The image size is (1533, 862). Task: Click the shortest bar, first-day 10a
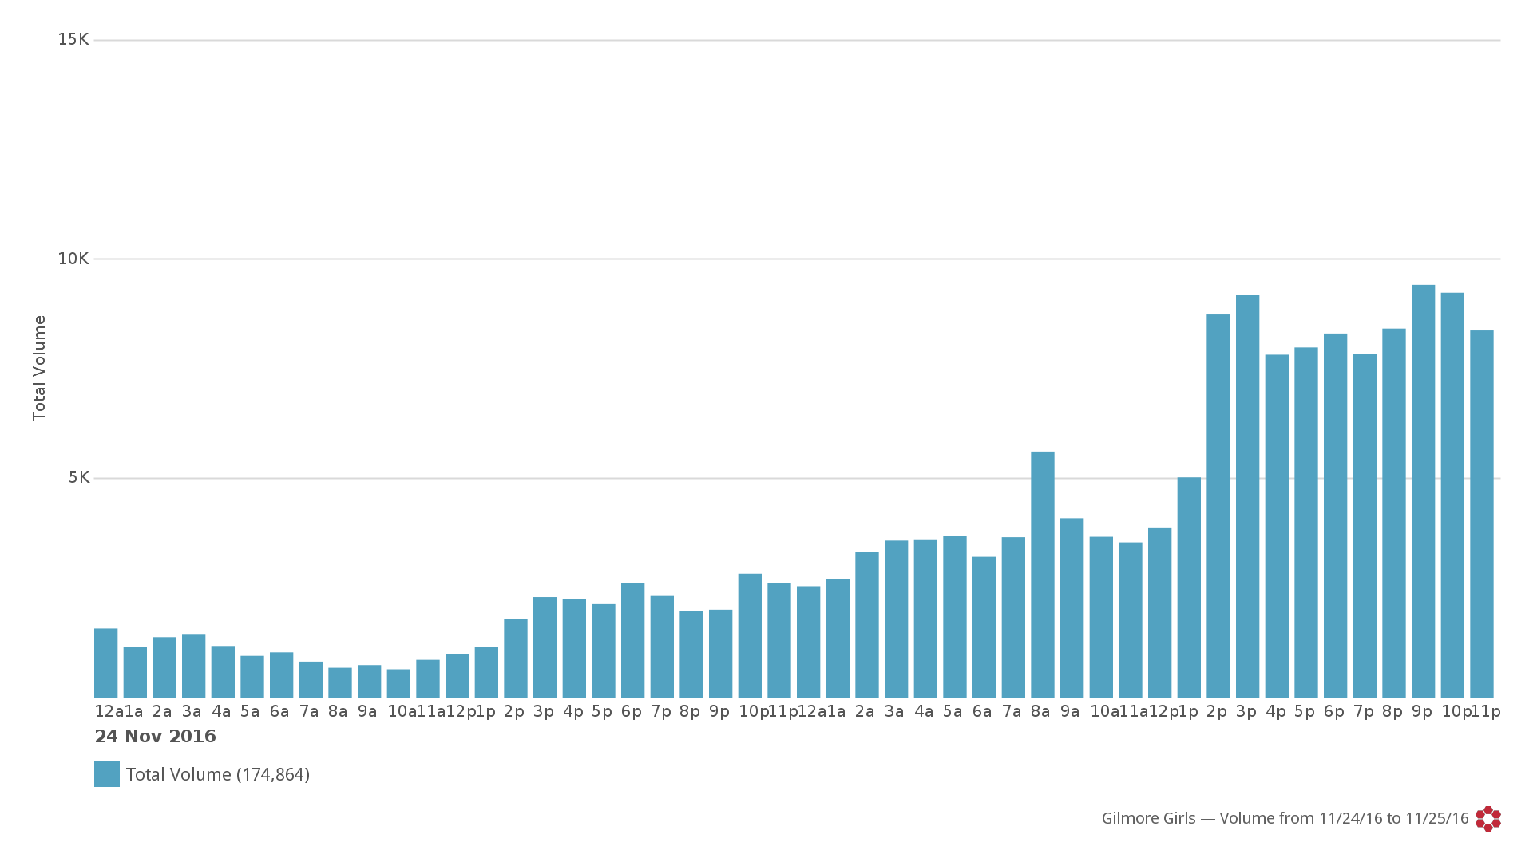398,684
